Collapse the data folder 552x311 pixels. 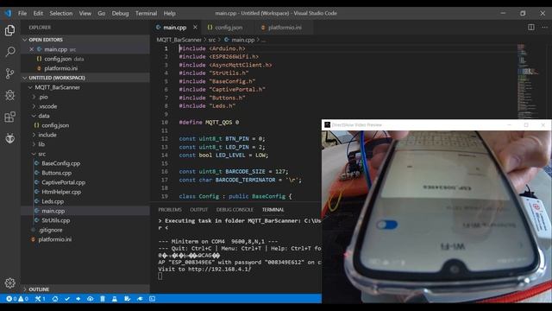44,116
